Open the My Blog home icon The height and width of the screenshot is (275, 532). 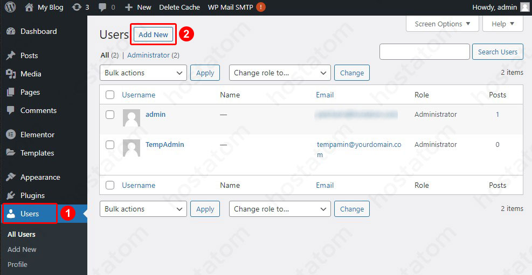tap(29, 8)
